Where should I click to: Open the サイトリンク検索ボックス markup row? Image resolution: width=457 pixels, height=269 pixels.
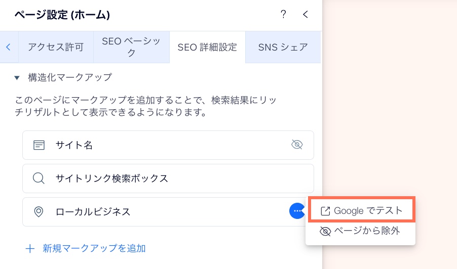(168, 178)
